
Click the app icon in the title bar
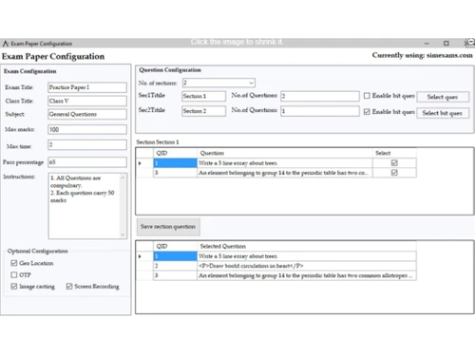pyautogui.click(x=6, y=44)
